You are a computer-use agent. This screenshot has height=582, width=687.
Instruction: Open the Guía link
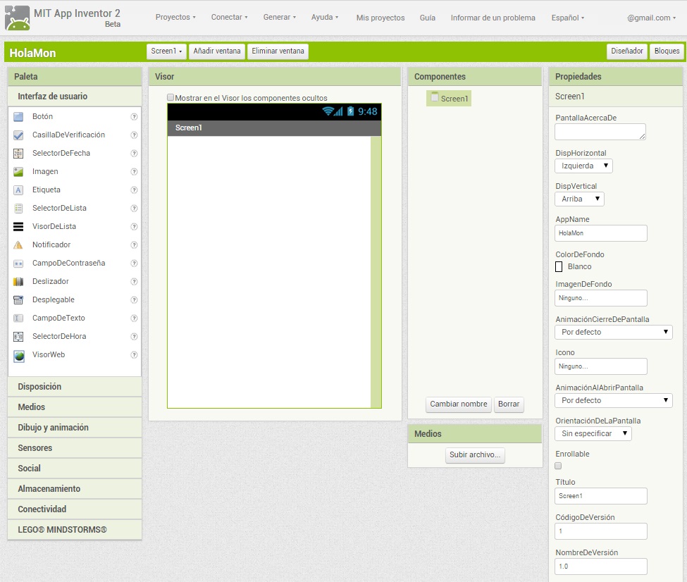(427, 18)
